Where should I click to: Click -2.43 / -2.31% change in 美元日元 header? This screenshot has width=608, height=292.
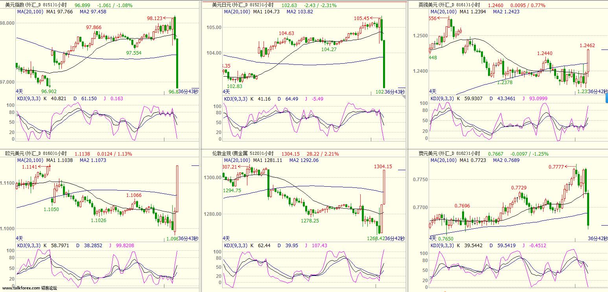point(321,6)
